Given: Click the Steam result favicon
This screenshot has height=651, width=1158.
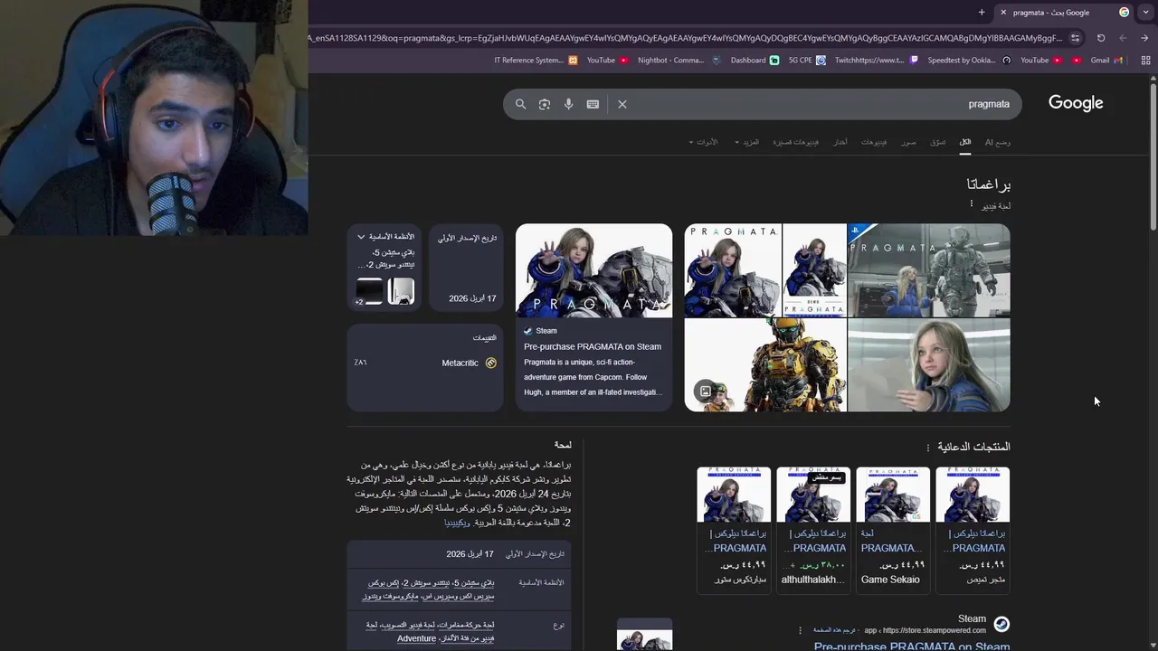Looking at the screenshot, I should pos(1001,624).
